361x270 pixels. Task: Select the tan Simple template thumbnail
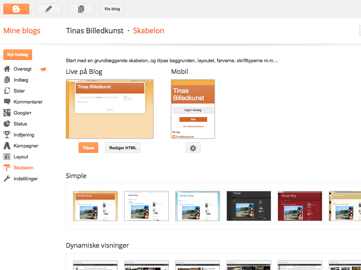tap(345, 206)
